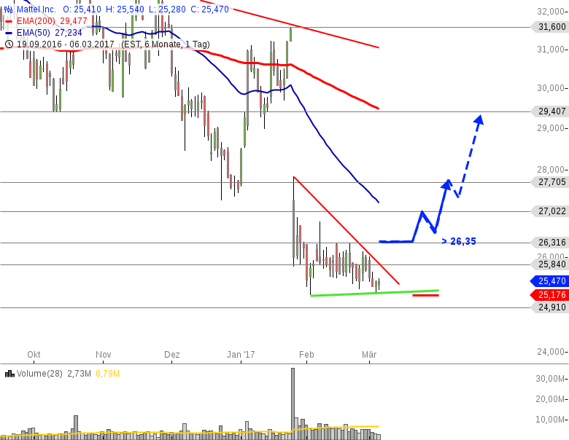Select the Mattel Inc. title label
569x440 pixels.
pos(36,9)
